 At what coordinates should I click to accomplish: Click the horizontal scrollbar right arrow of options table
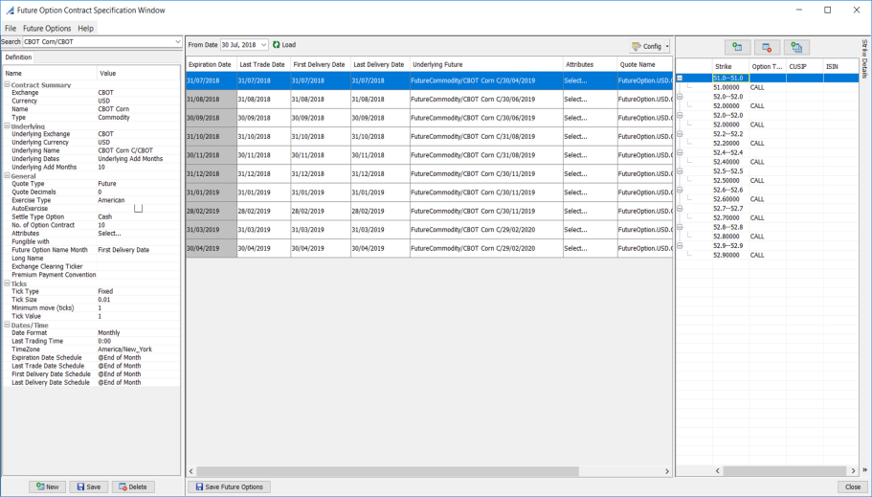click(667, 471)
